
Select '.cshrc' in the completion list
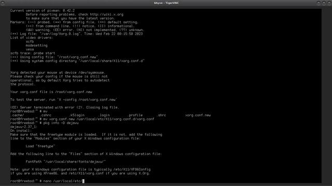tap(46, 115)
